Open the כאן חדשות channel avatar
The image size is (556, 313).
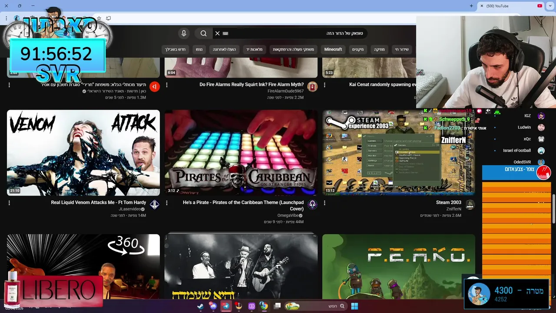(155, 87)
